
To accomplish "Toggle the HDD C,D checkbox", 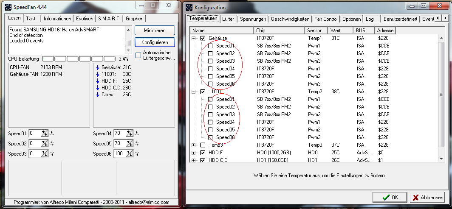I will coord(203,160).
